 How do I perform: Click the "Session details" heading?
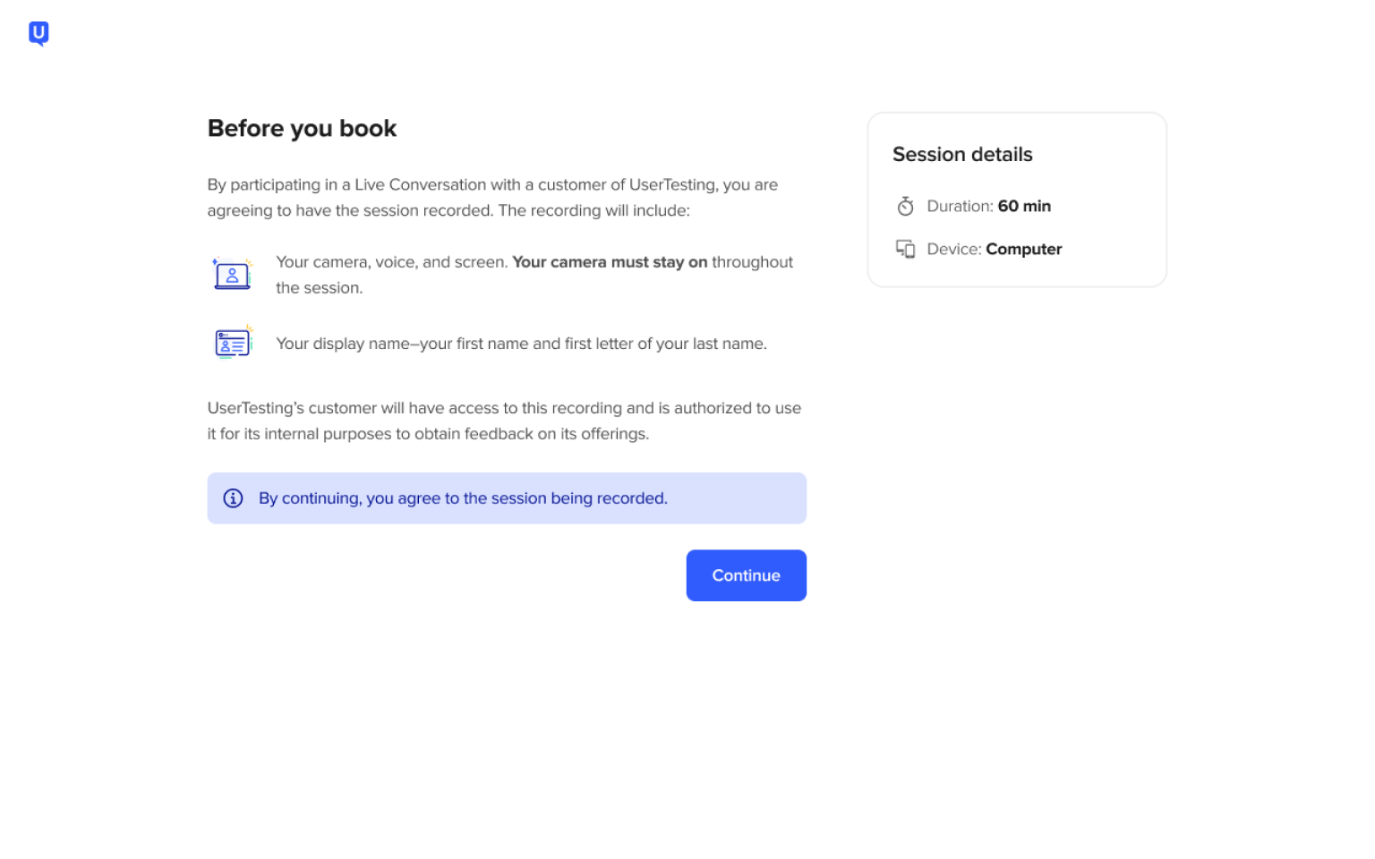click(x=962, y=154)
